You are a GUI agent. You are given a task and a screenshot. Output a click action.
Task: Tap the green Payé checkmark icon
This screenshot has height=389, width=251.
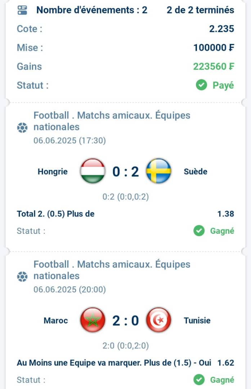pos(201,85)
